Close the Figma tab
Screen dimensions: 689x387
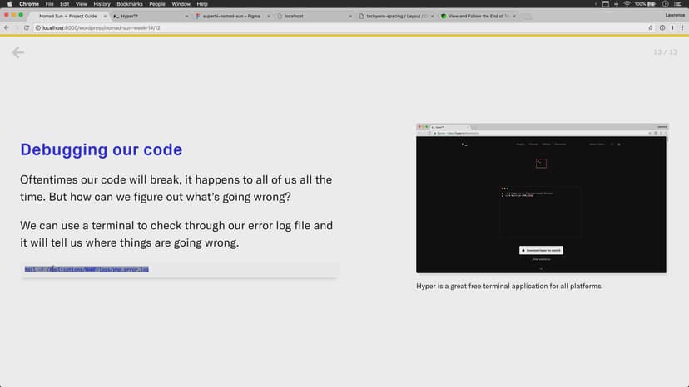269,17
